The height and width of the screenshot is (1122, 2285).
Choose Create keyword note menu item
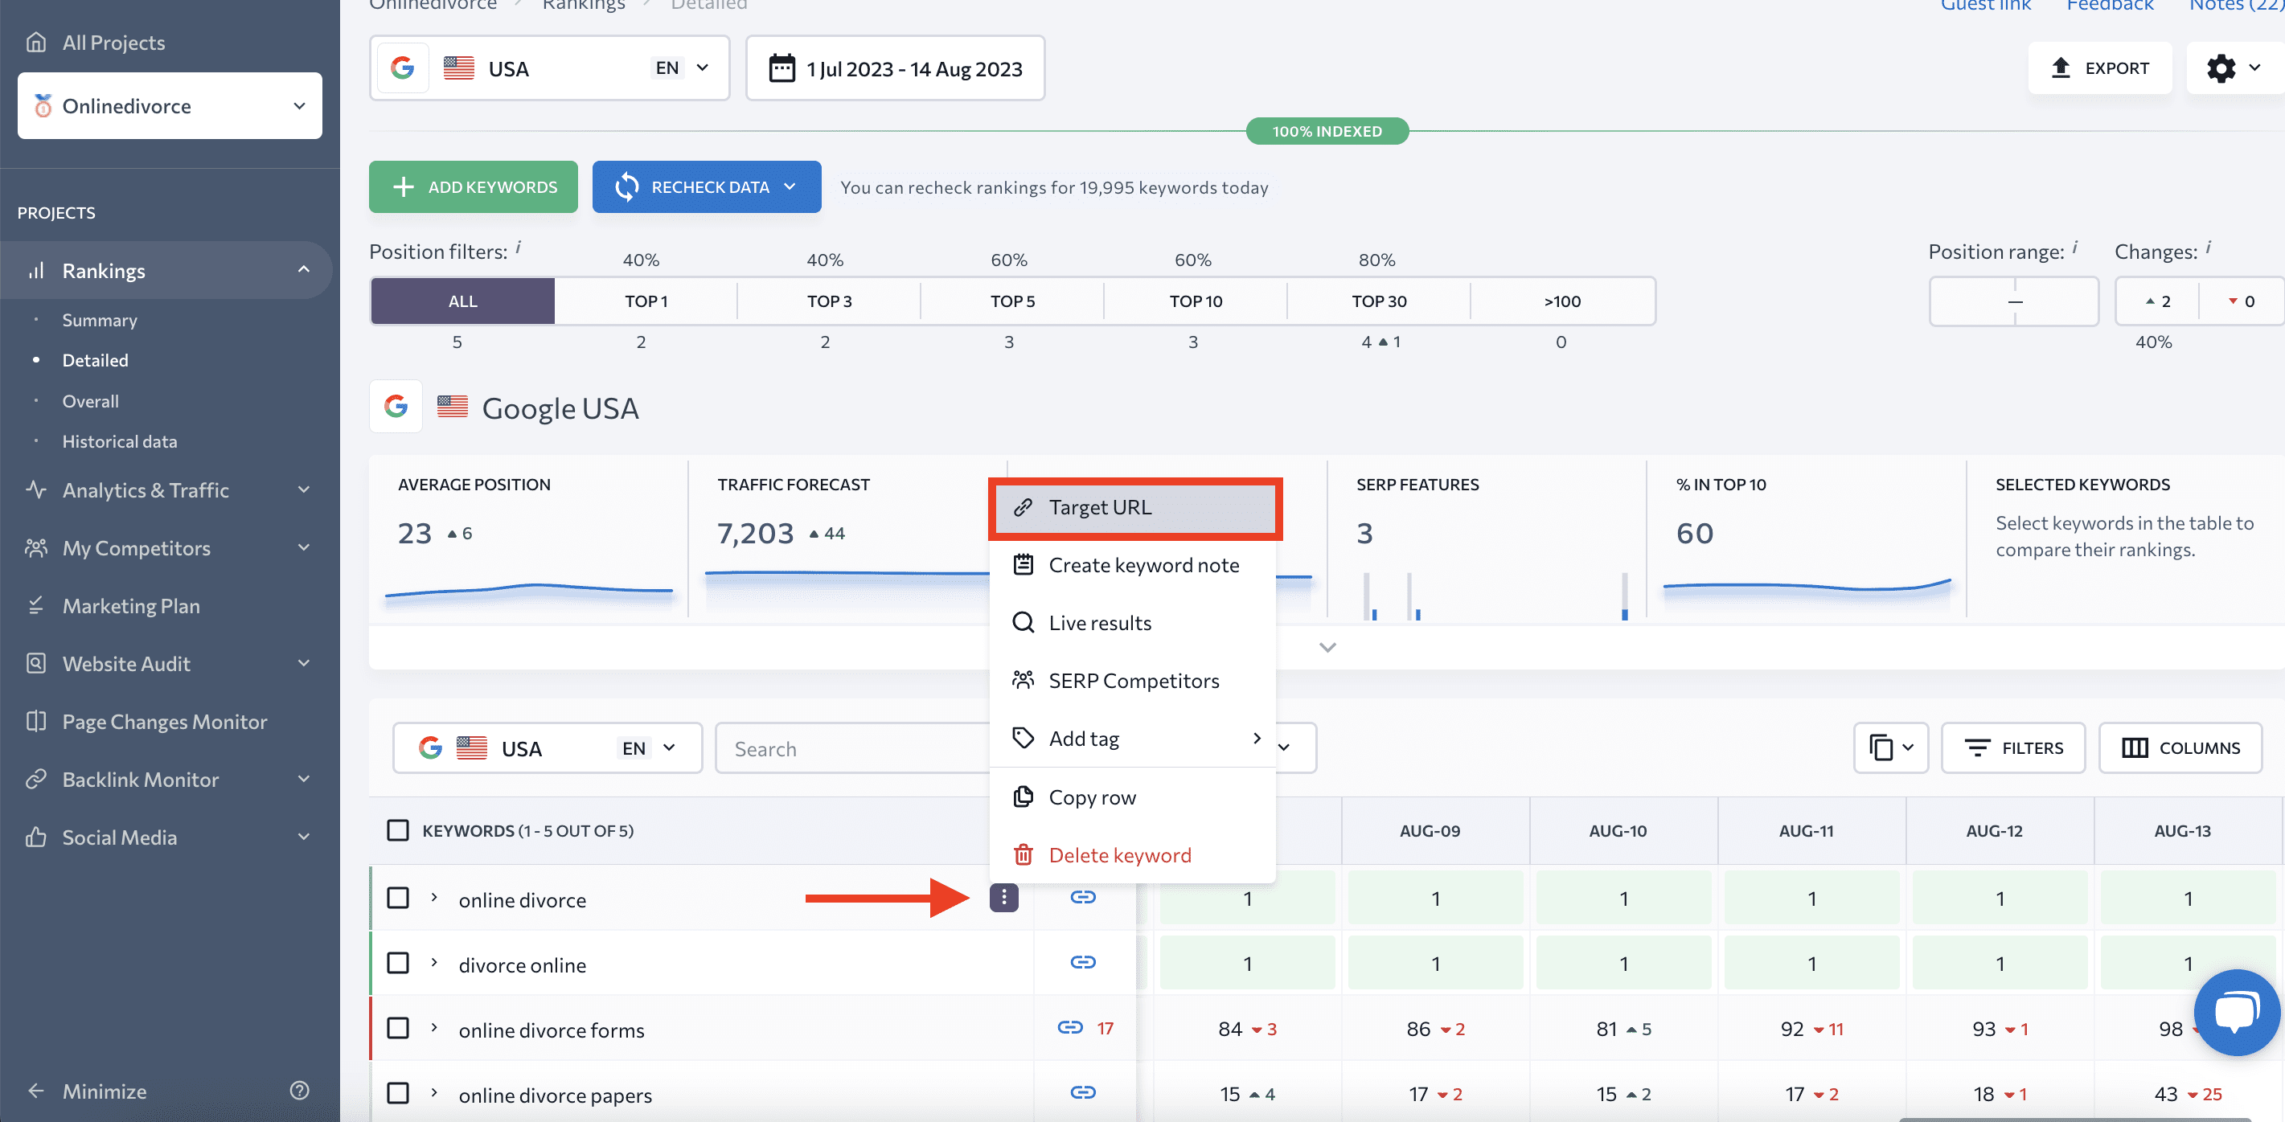[x=1132, y=565]
